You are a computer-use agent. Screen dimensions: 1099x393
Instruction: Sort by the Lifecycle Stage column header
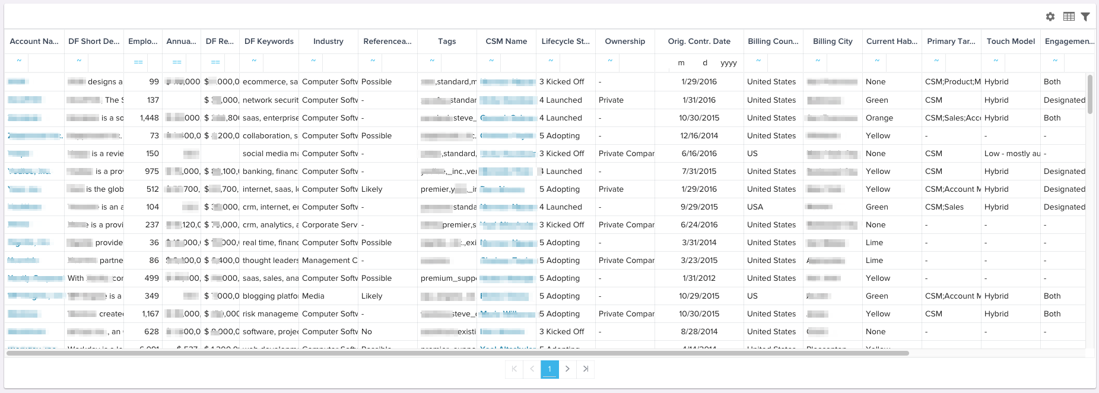(565, 42)
